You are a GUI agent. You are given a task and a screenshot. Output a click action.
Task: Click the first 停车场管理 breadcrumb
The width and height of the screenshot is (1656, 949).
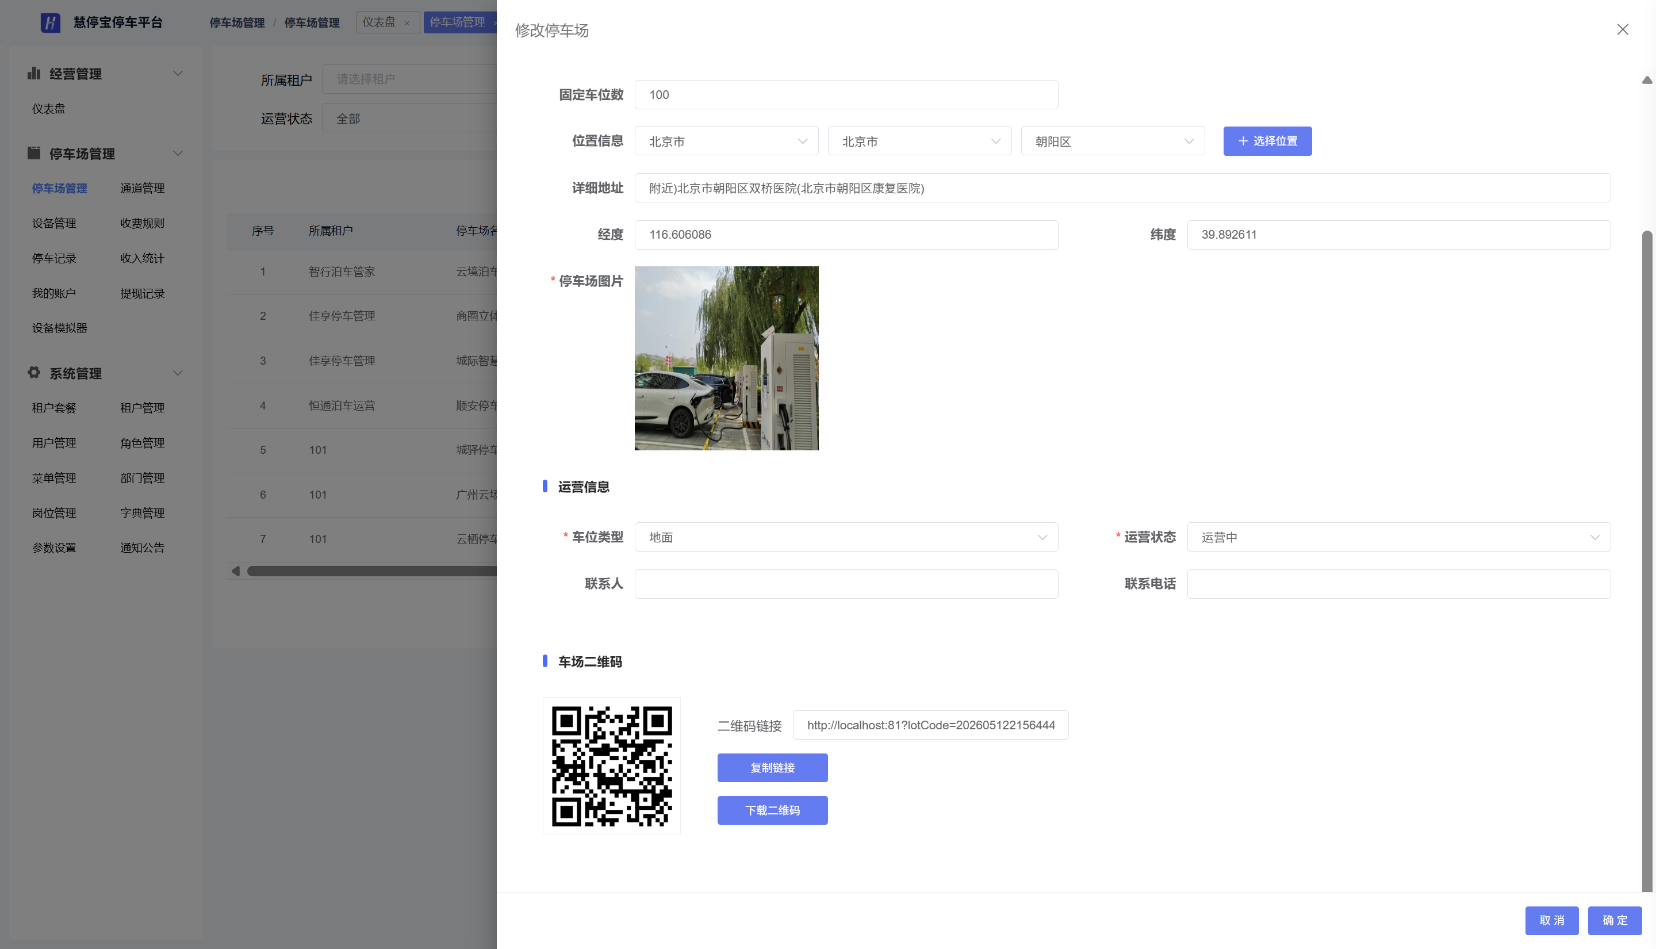point(236,23)
